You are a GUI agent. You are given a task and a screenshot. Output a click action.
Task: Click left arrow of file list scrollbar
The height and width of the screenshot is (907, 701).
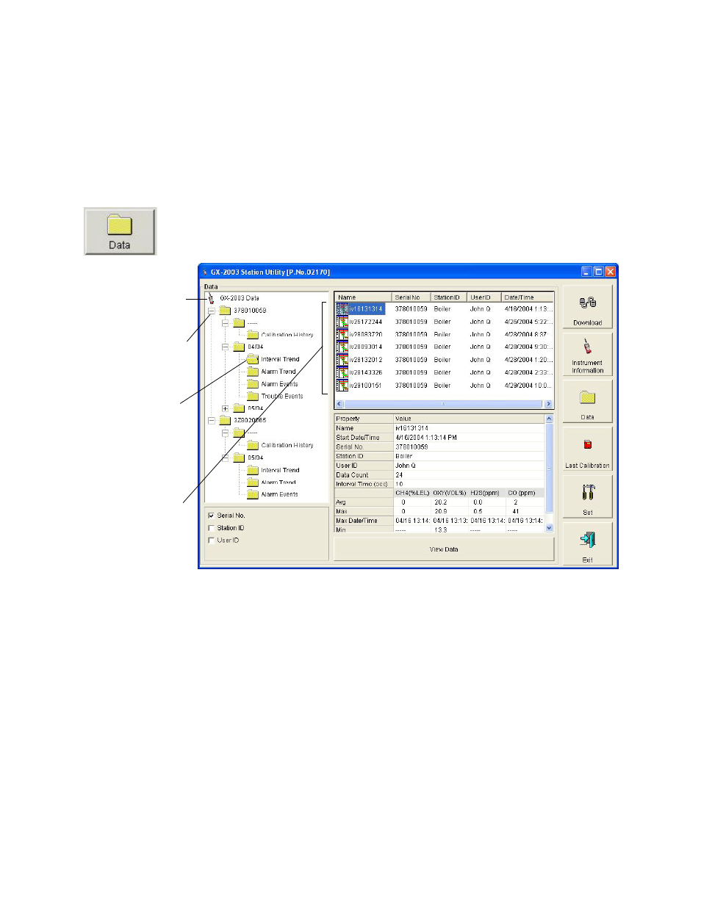click(x=339, y=404)
